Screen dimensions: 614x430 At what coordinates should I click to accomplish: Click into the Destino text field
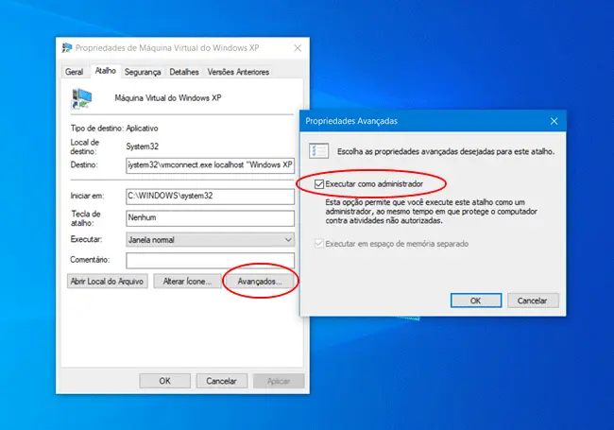(x=210, y=164)
